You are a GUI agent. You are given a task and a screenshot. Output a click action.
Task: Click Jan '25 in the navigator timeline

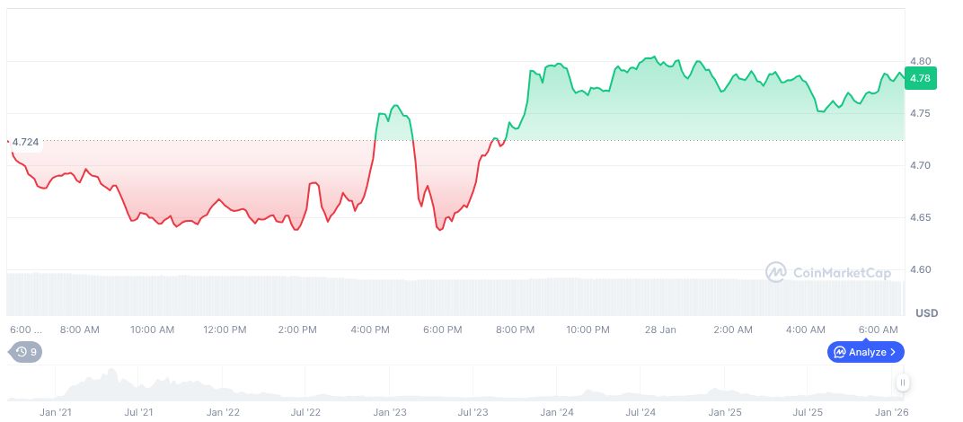(x=725, y=412)
